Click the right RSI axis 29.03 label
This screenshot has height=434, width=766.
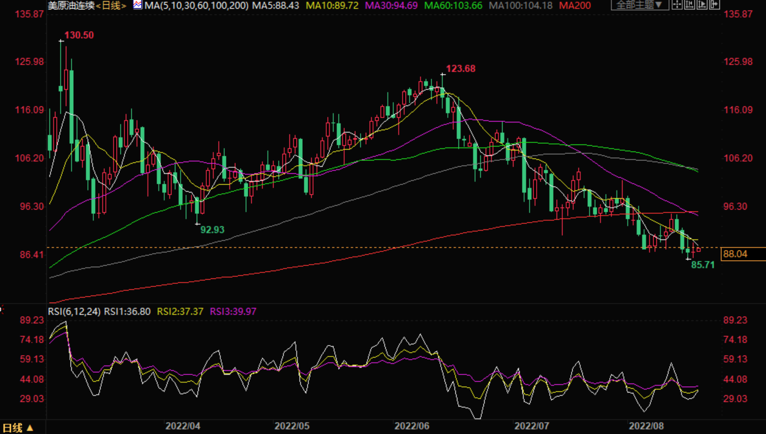(x=735, y=399)
